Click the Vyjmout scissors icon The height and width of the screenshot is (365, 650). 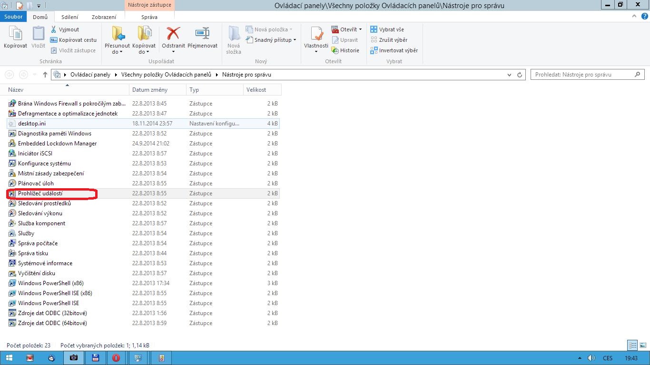54,29
